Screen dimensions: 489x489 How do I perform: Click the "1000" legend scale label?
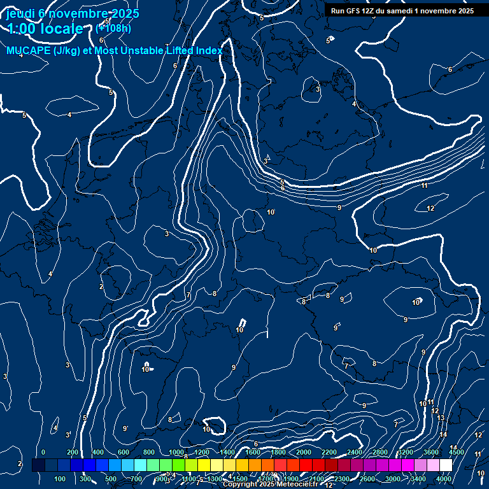tap(176, 452)
